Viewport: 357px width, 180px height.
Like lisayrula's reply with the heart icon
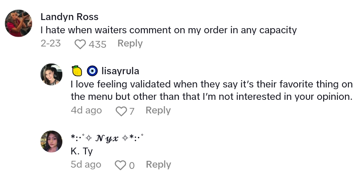click(121, 111)
